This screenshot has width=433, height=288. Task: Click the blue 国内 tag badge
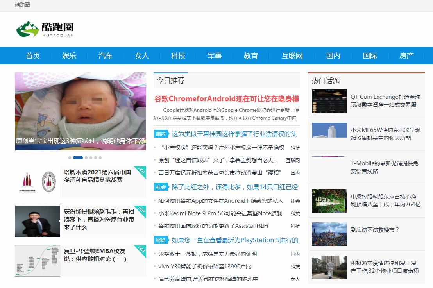tap(161, 134)
